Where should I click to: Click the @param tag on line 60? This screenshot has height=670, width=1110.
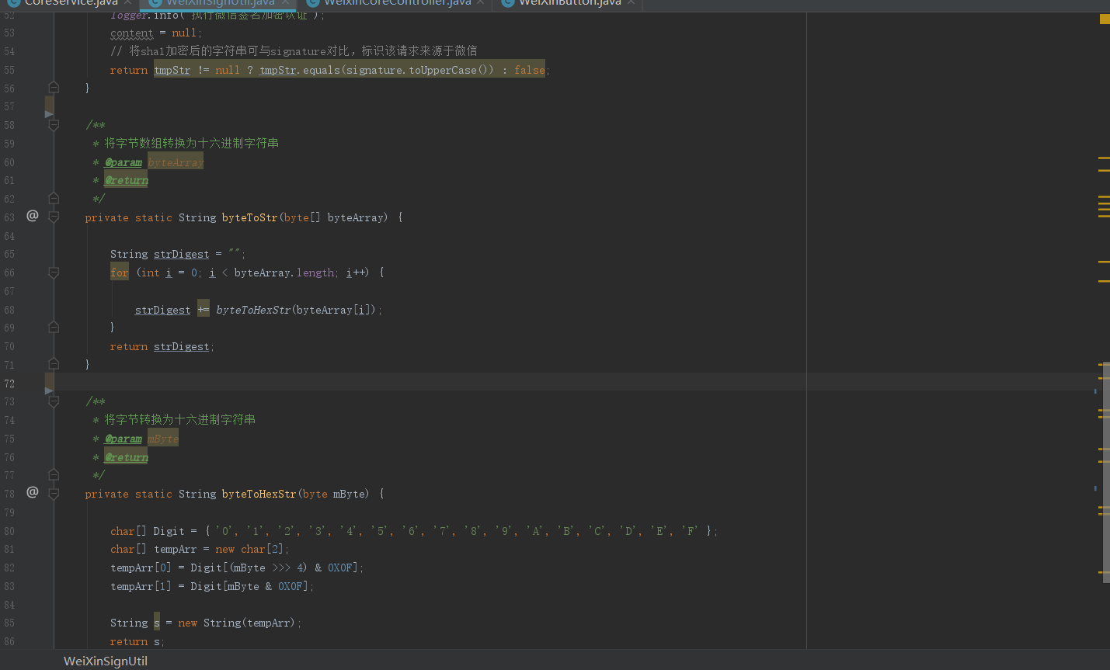pos(124,162)
